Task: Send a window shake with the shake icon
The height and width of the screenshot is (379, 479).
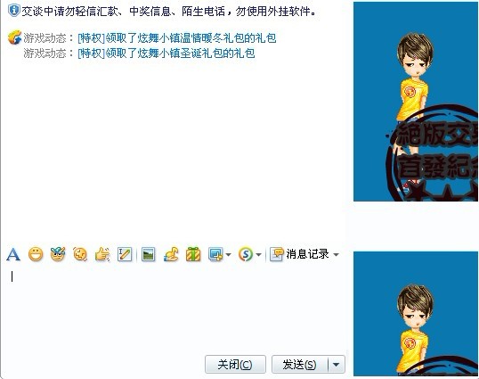Action: click(x=80, y=254)
